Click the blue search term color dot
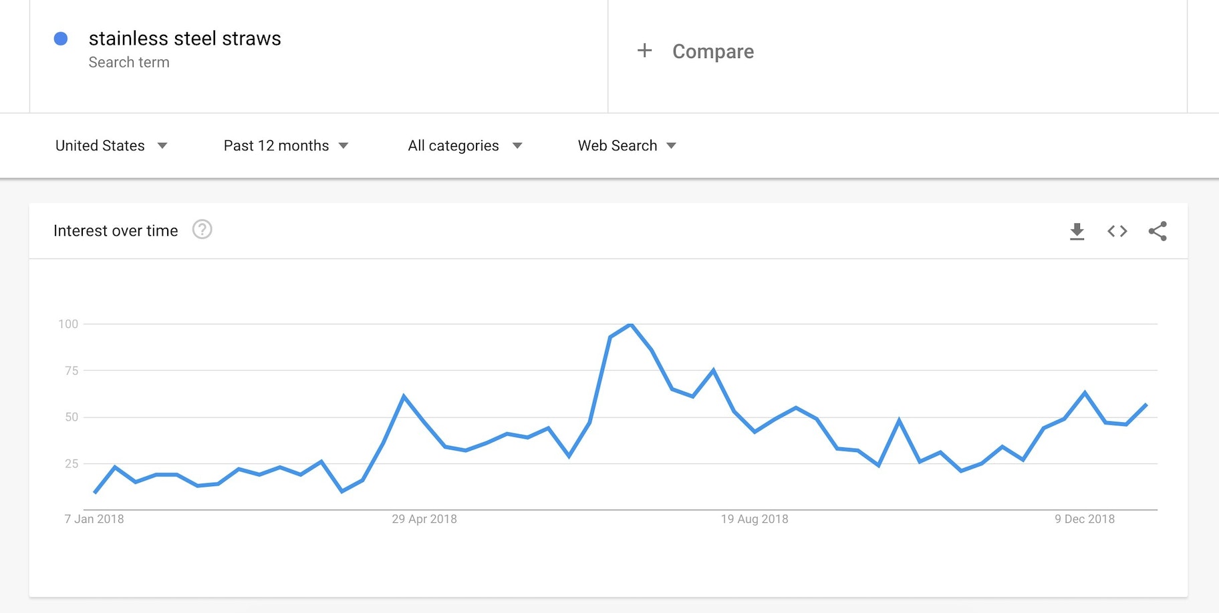The width and height of the screenshot is (1219, 613). tap(61, 39)
